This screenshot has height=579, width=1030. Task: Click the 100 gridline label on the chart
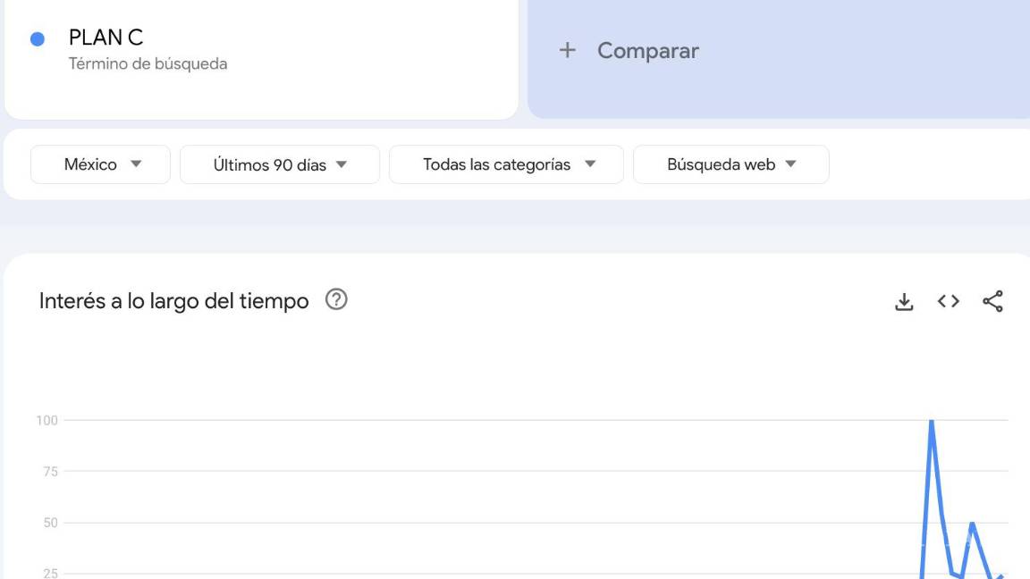point(46,420)
